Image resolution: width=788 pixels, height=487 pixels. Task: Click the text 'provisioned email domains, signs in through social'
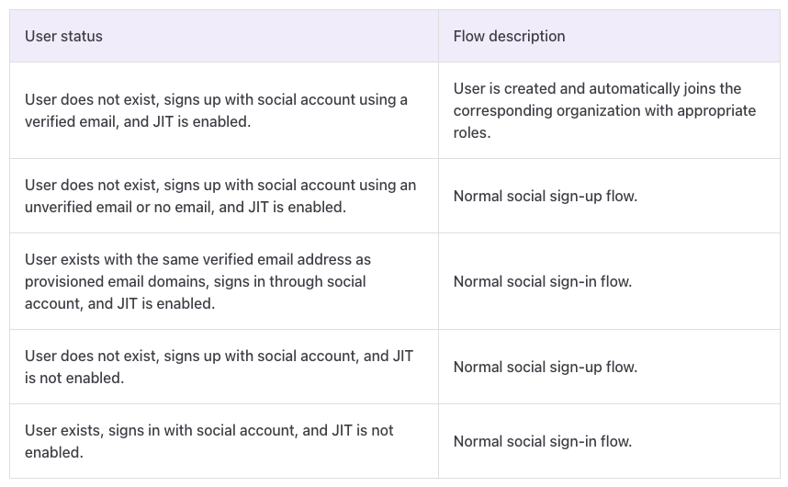tap(195, 281)
